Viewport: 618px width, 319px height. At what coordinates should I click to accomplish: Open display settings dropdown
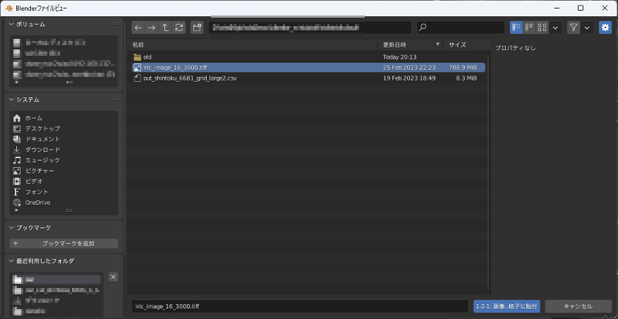(x=555, y=28)
